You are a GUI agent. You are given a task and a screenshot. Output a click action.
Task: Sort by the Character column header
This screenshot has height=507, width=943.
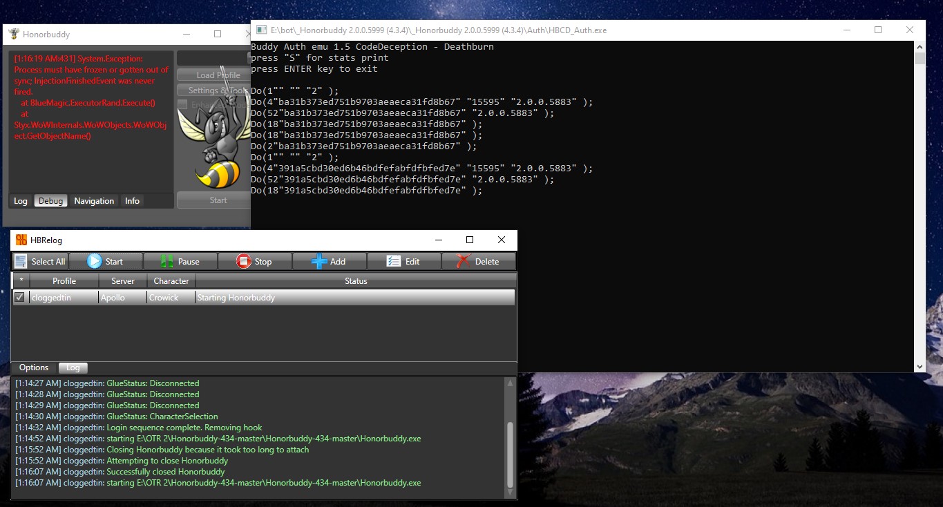pos(171,281)
